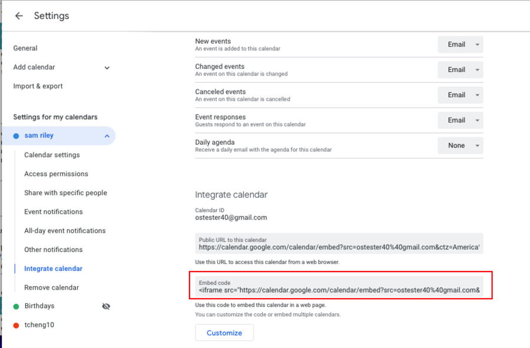Viewport: 530px width, 348px height.
Task: Open General settings section
Action: pos(25,48)
